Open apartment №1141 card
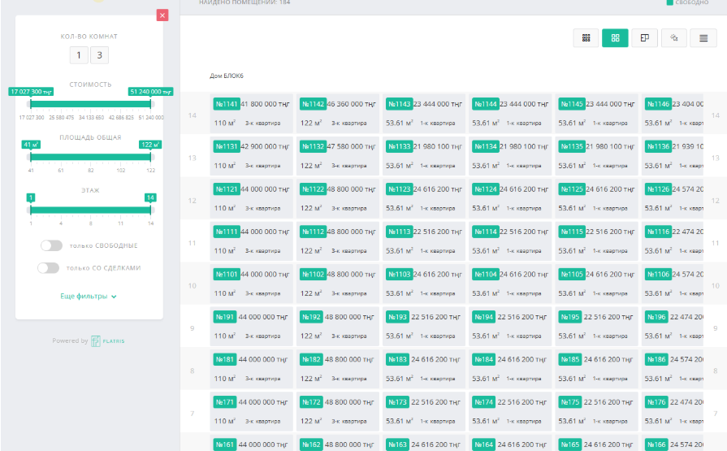Image resolution: width=727 pixels, height=451 pixels. click(x=251, y=113)
